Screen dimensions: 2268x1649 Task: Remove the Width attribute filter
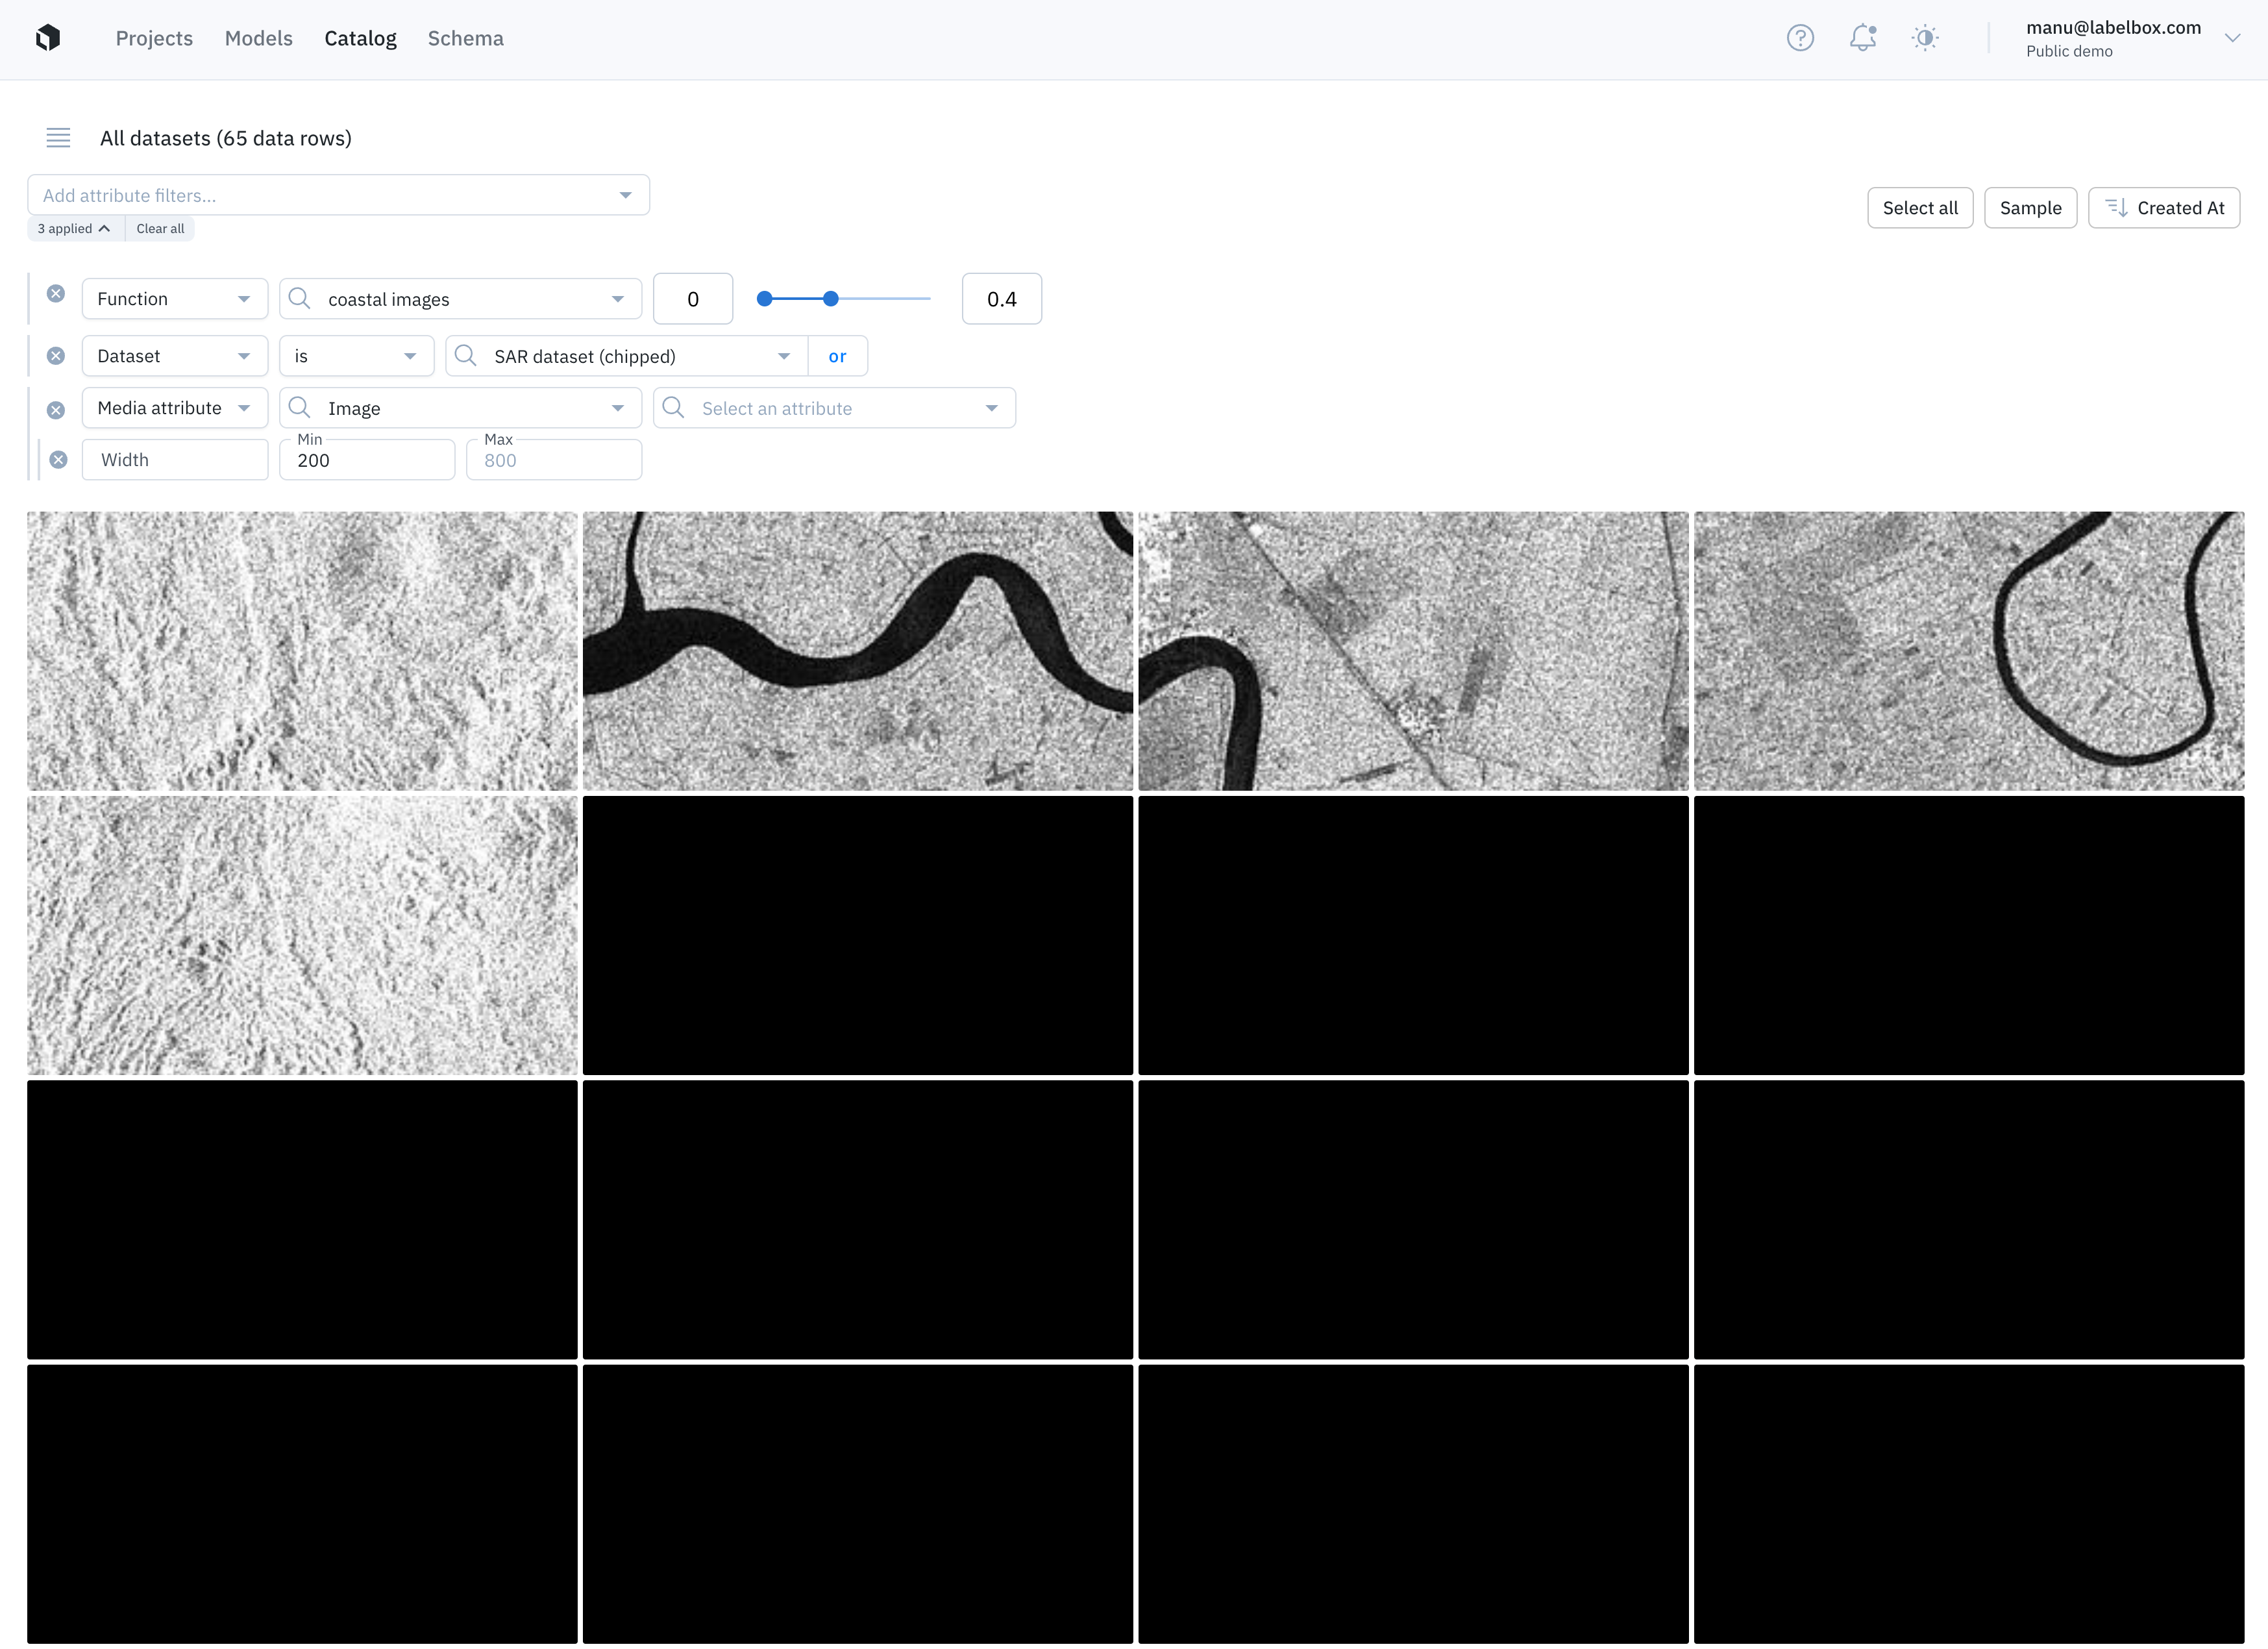pos(59,460)
